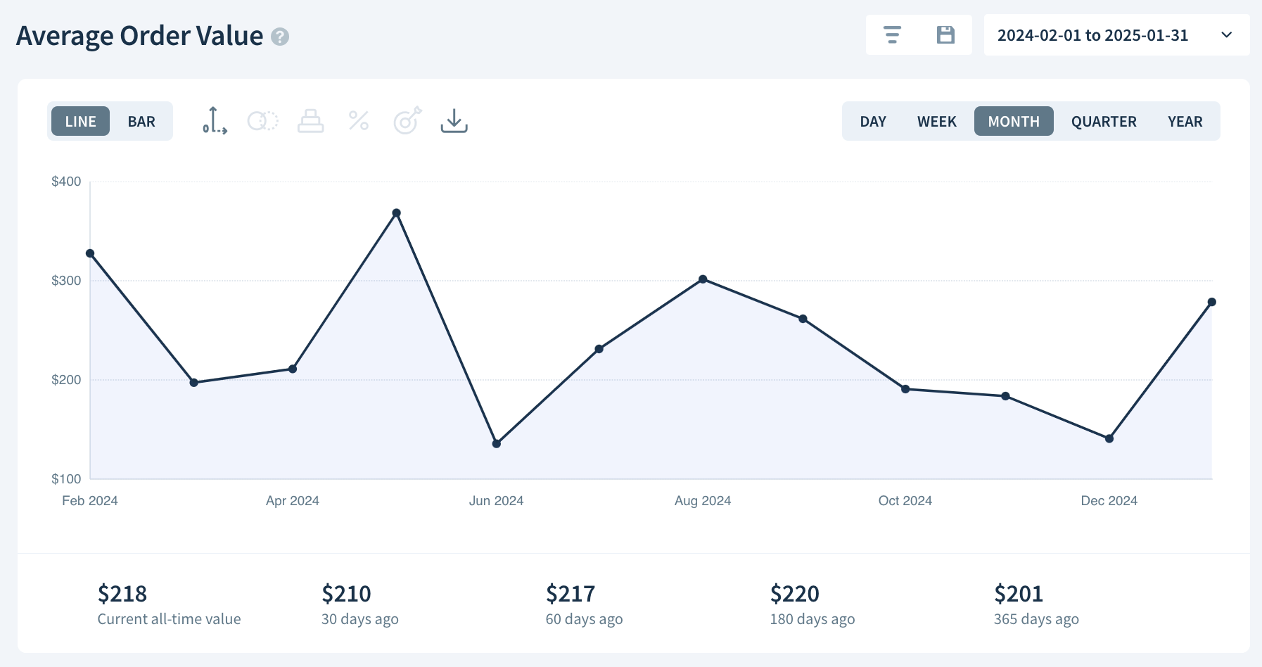Click the $400 y-axis label
This screenshot has height=667, width=1262.
click(x=66, y=182)
